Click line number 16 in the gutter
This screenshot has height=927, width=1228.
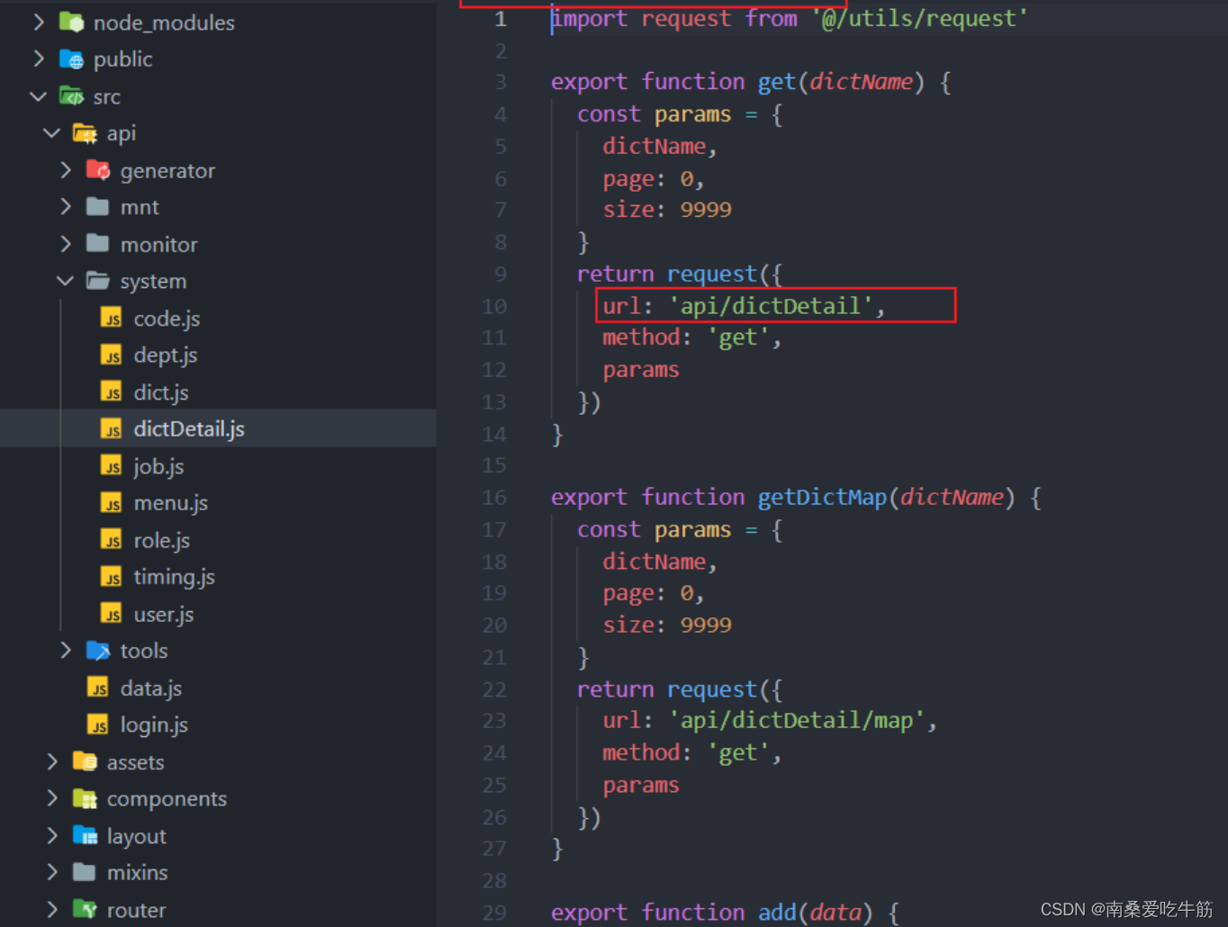tap(494, 497)
